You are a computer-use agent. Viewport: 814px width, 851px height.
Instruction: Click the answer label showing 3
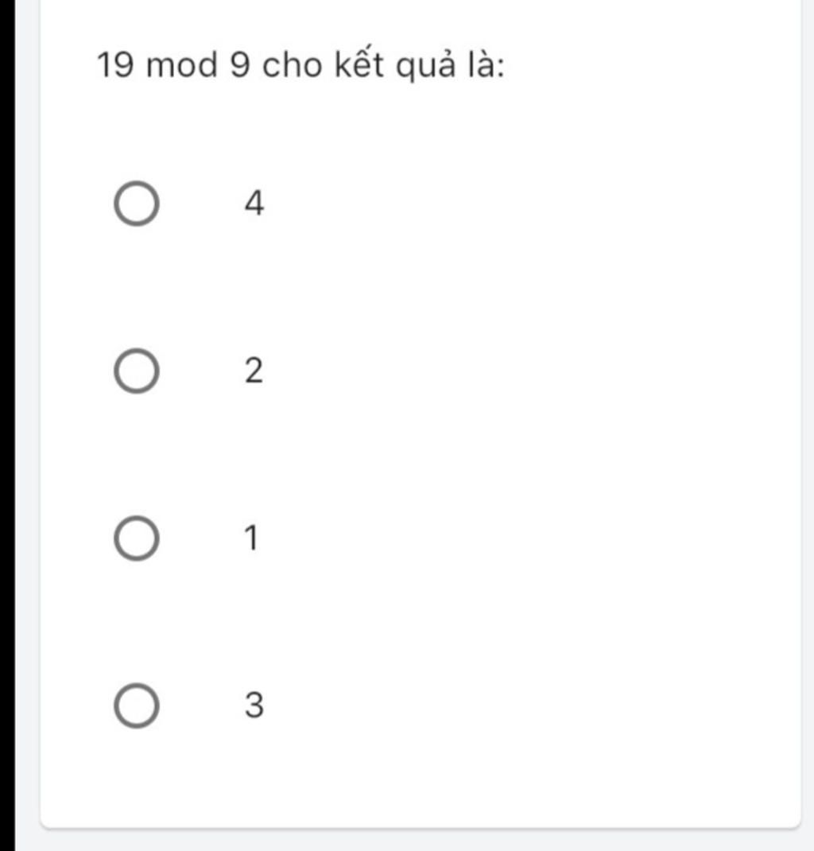tap(253, 703)
